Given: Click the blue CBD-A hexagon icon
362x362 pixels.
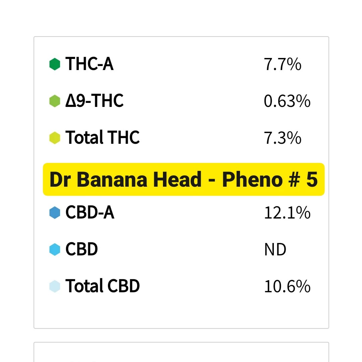Looking at the screenshot, I should tap(55, 213).
